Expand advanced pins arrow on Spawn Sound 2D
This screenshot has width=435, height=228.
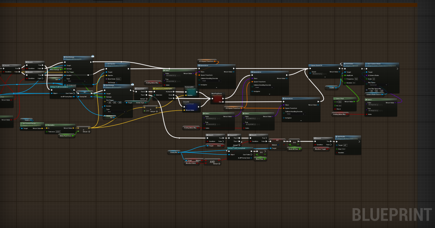pyautogui.click(x=325, y=77)
